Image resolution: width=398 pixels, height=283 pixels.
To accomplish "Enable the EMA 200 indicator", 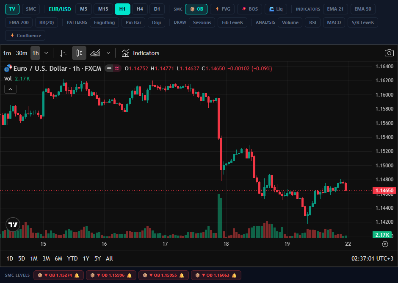I will click(19, 22).
